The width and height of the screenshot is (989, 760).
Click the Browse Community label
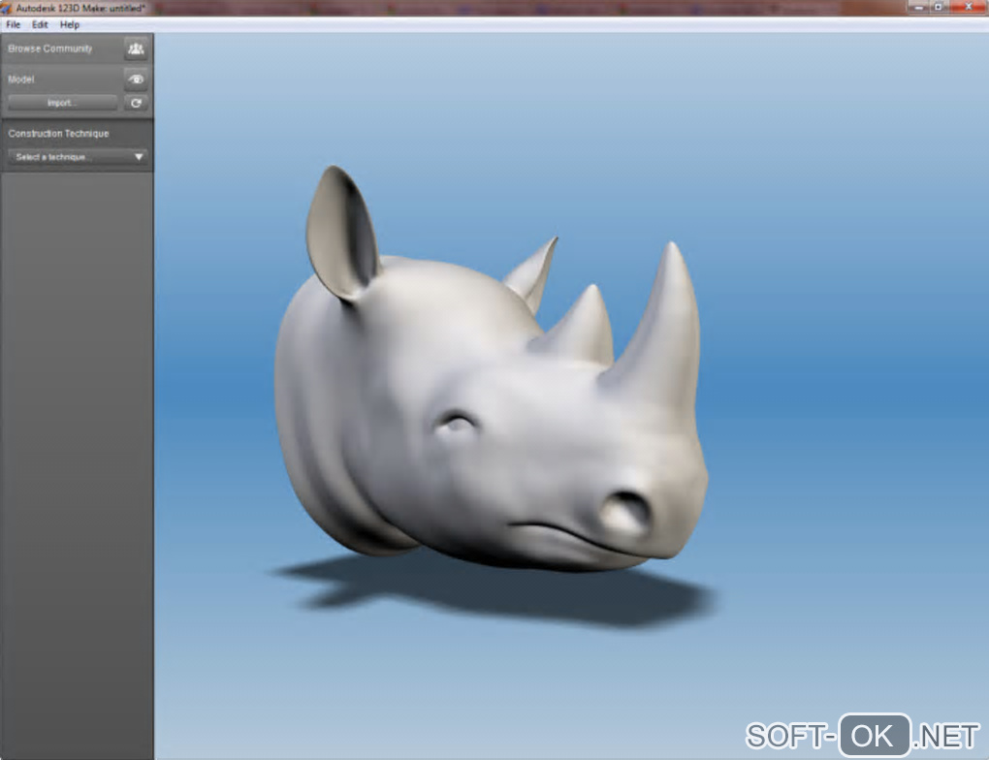(x=49, y=48)
